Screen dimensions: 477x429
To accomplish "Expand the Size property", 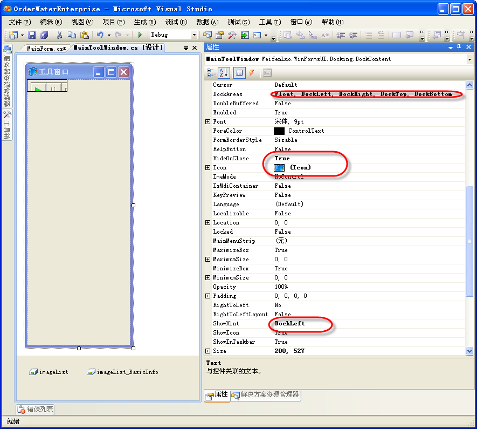I will tap(208, 350).
